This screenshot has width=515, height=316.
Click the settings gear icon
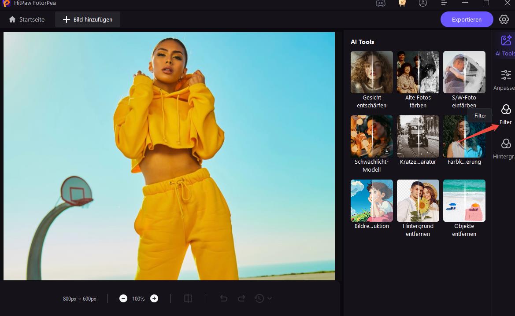pyautogui.click(x=504, y=19)
